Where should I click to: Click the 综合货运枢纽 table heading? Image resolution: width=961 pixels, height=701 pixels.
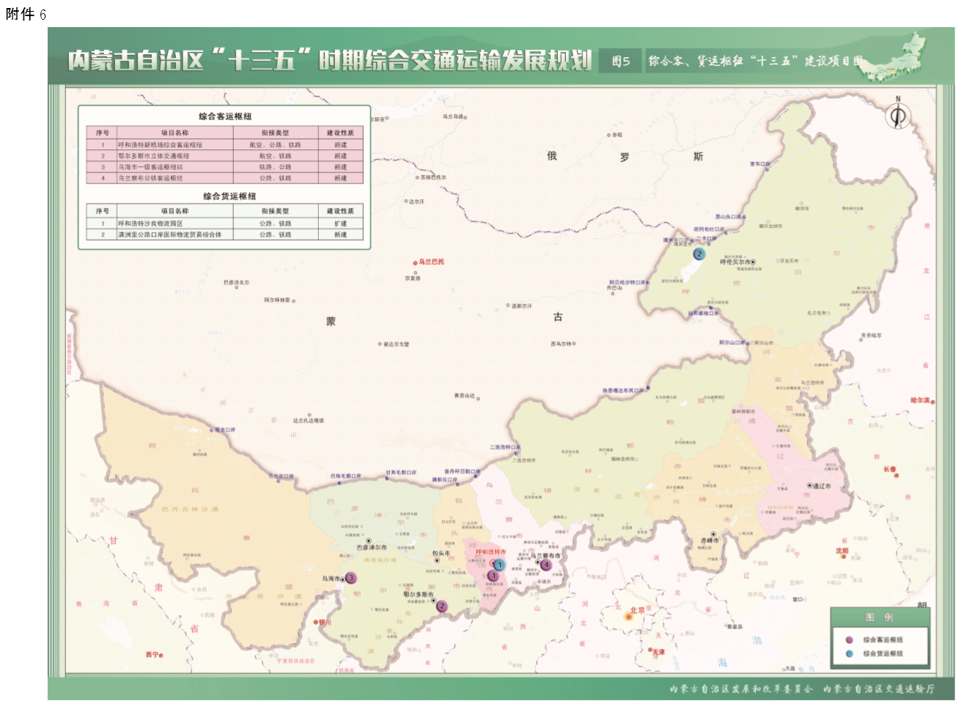(x=229, y=196)
